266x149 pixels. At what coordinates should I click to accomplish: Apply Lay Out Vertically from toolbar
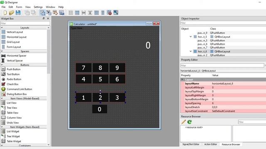[77, 13]
